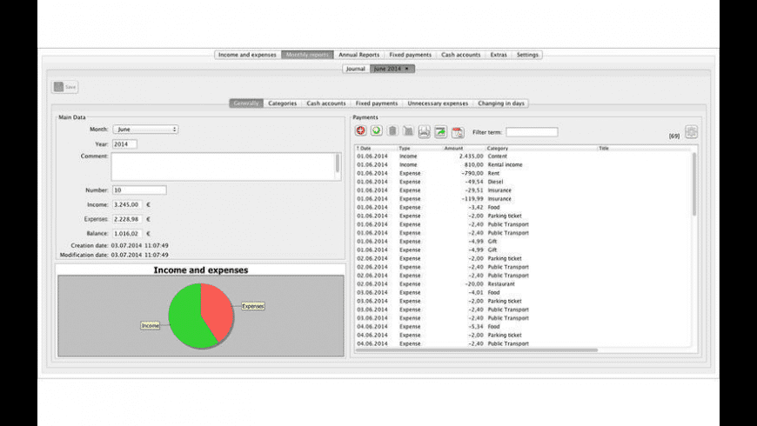Sort payments by Date column header
This screenshot has width=757, height=426.
376,148
